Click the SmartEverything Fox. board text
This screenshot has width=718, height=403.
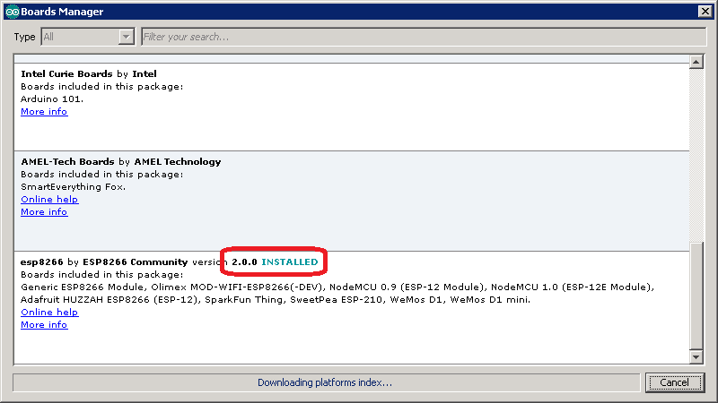pyautogui.click(x=73, y=187)
